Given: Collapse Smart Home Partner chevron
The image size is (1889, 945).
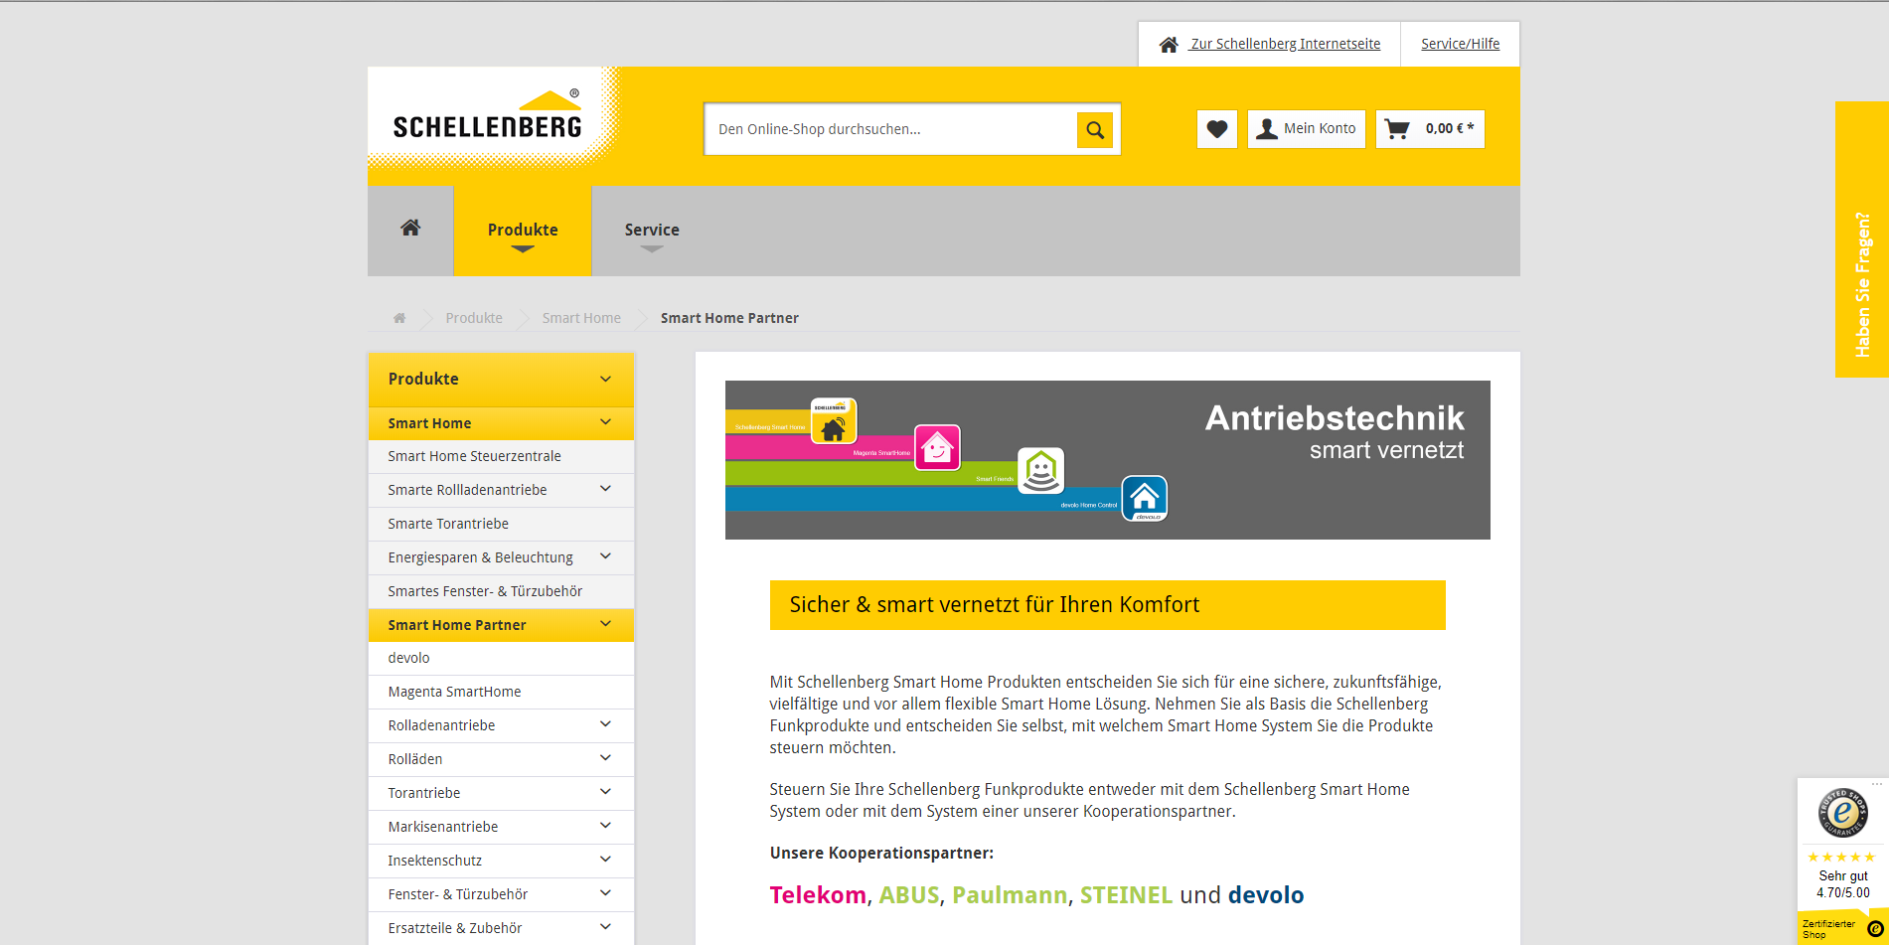Looking at the screenshot, I should click(x=605, y=624).
